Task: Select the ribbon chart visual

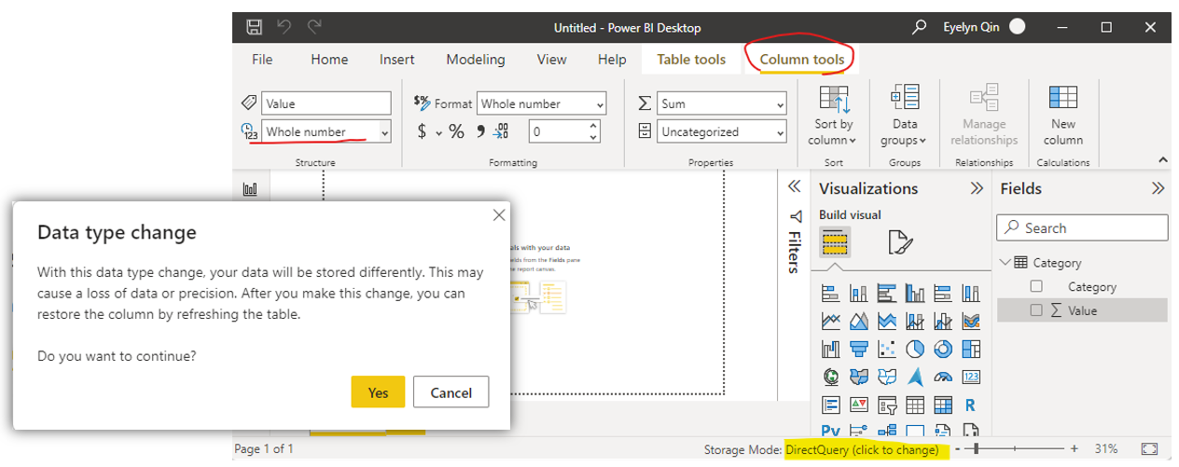Action: coord(971,322)
